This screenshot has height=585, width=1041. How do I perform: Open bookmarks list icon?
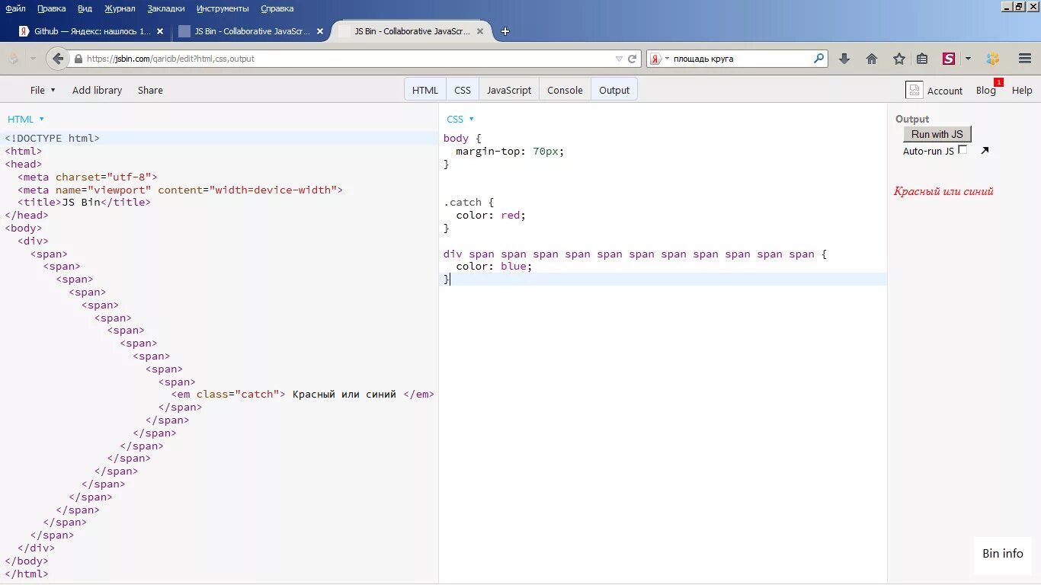pos(922,59)
